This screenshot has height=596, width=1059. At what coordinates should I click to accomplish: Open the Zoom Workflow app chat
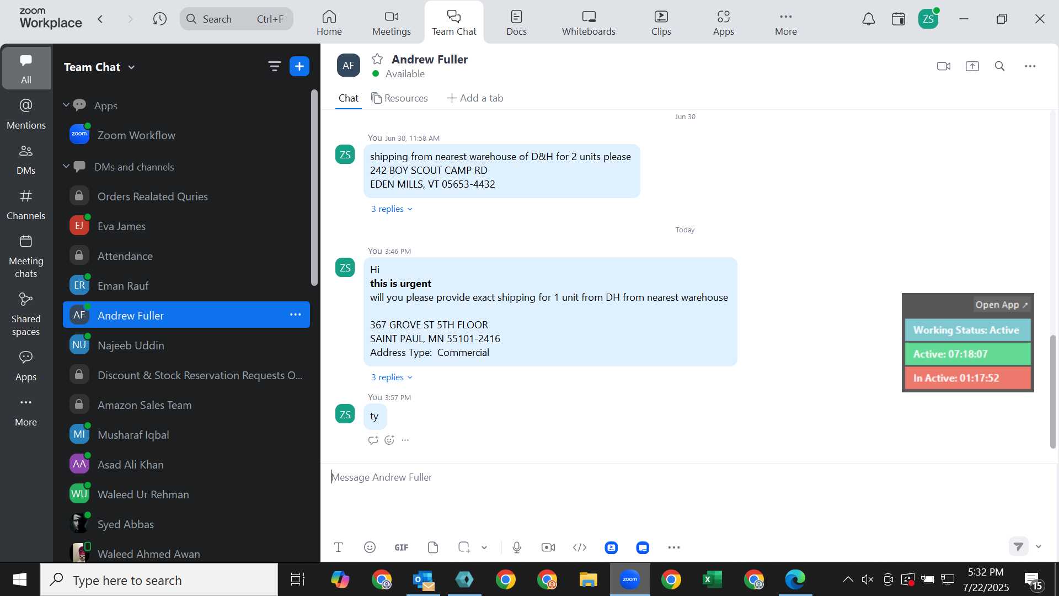[x=186, y=135]
